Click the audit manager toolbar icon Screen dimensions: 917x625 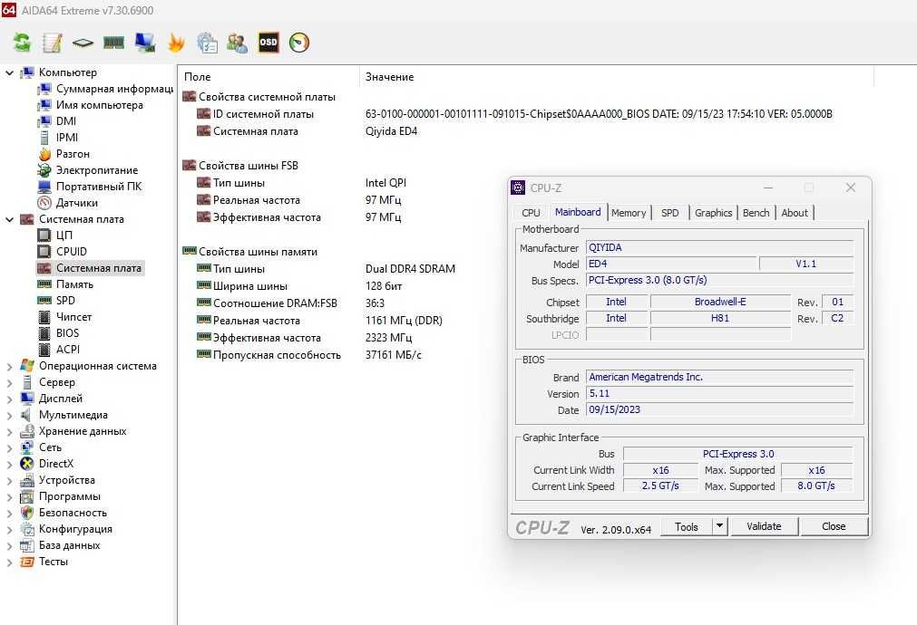coord(207,42)
